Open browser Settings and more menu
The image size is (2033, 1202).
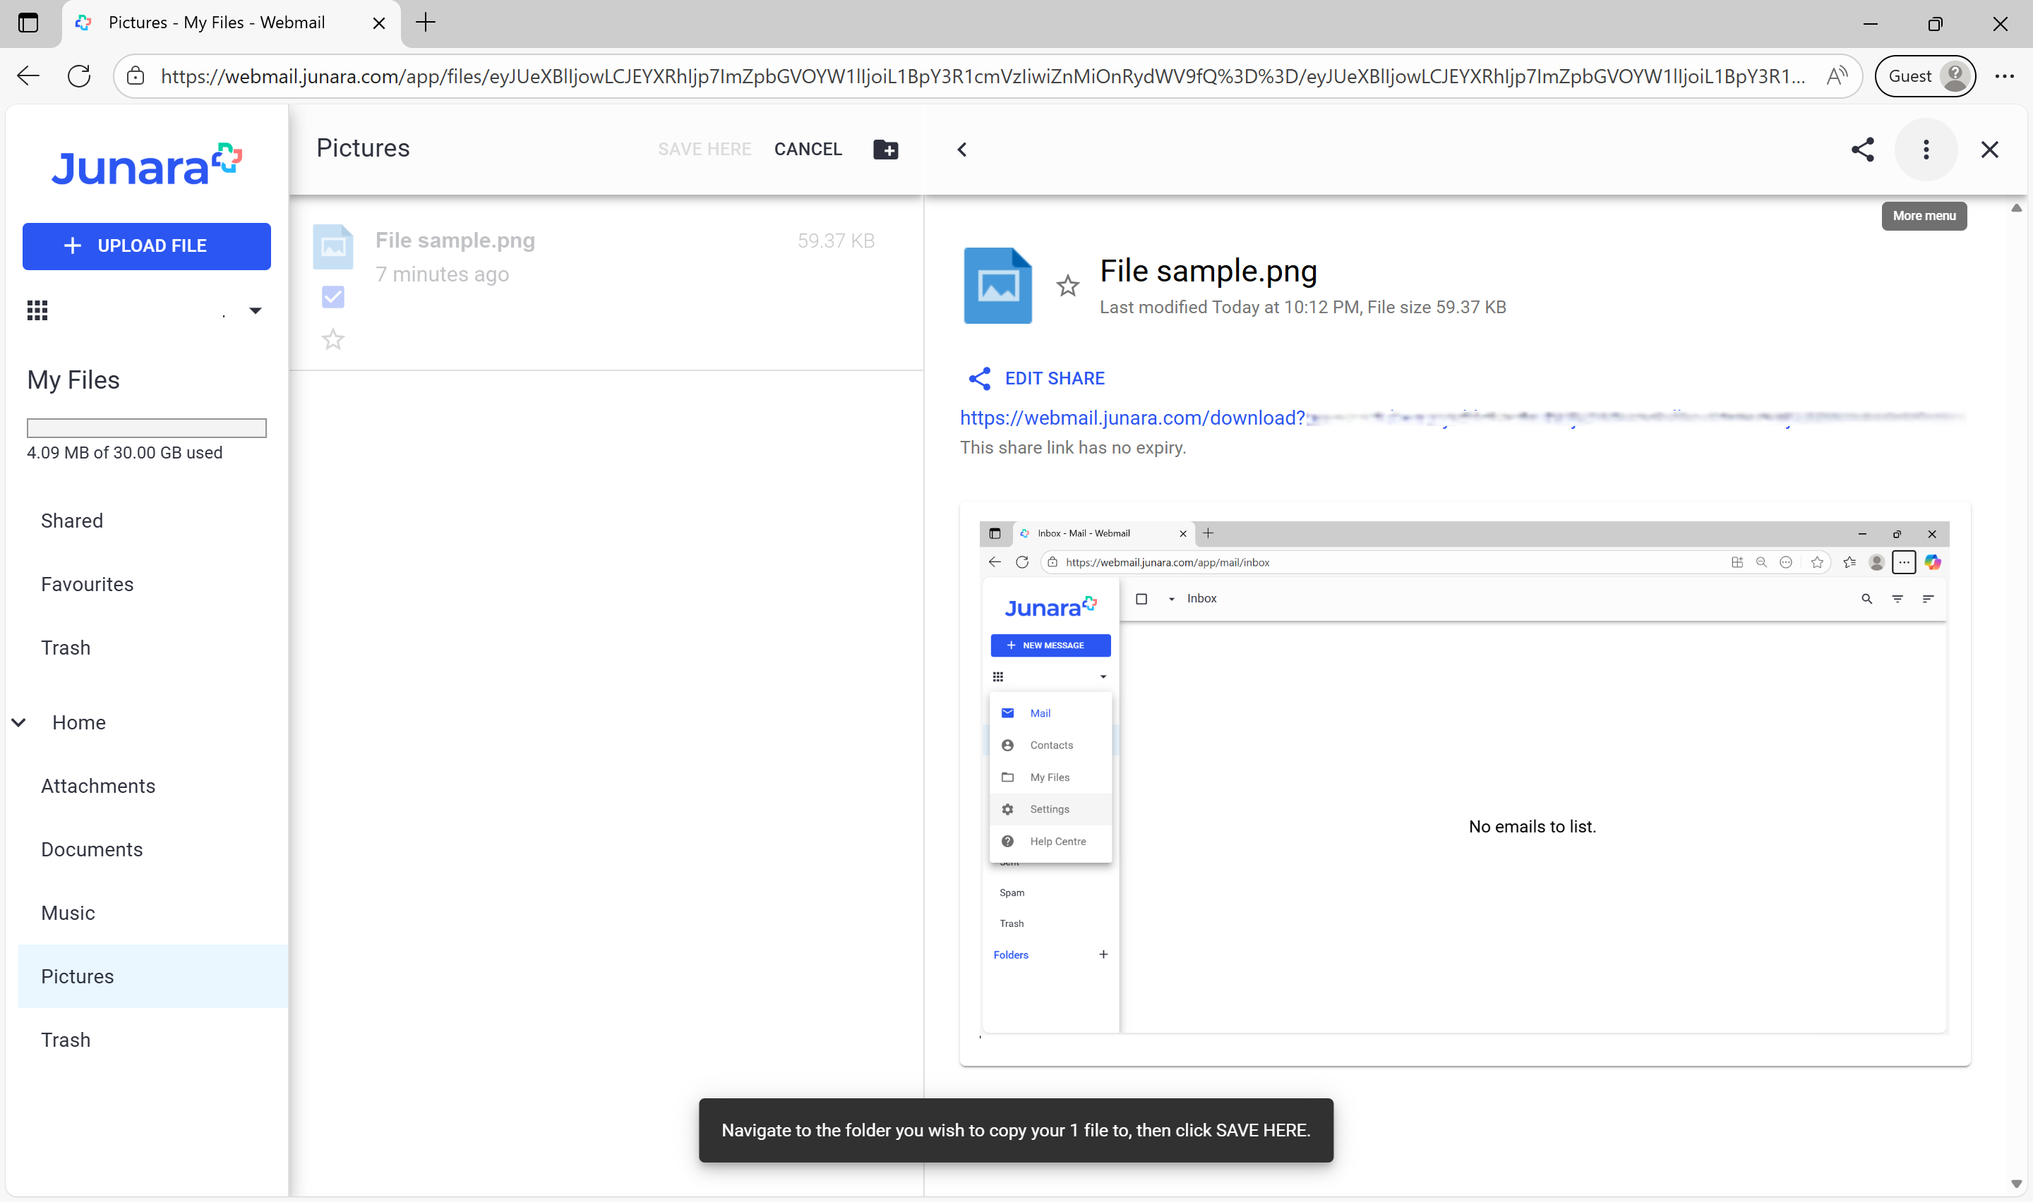tap(2005, 76)
